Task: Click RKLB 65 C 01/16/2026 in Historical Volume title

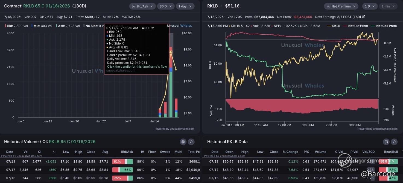Action: (x=72, y=142)
